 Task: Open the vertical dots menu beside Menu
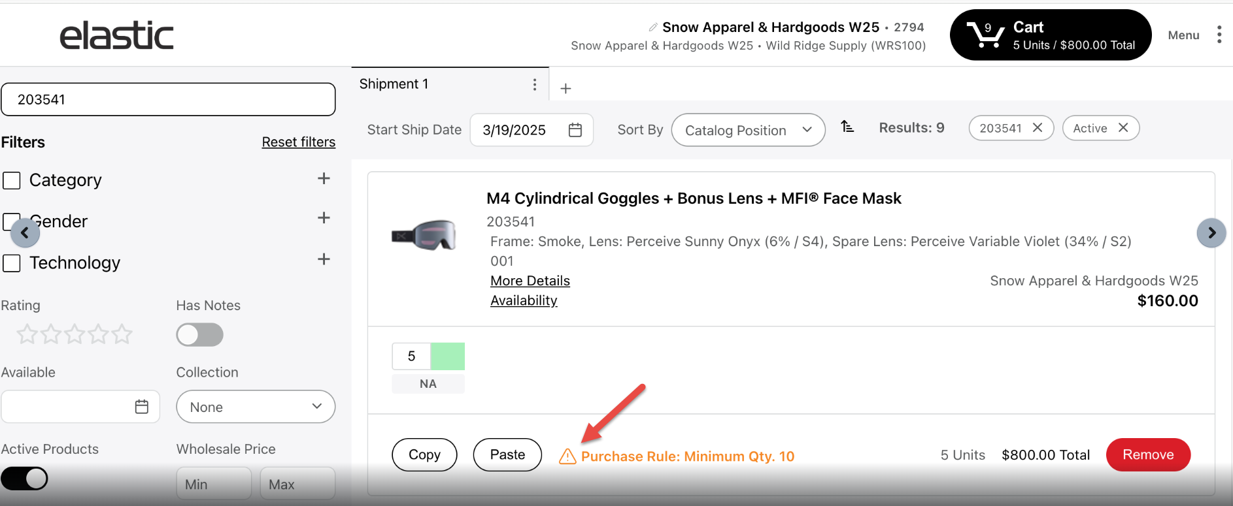pos(1219,35)
